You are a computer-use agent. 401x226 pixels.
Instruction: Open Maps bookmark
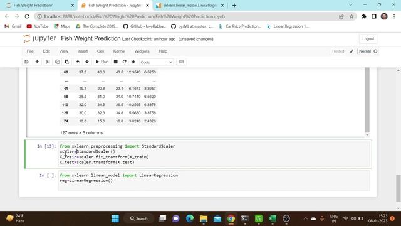[x=62, y=26]
